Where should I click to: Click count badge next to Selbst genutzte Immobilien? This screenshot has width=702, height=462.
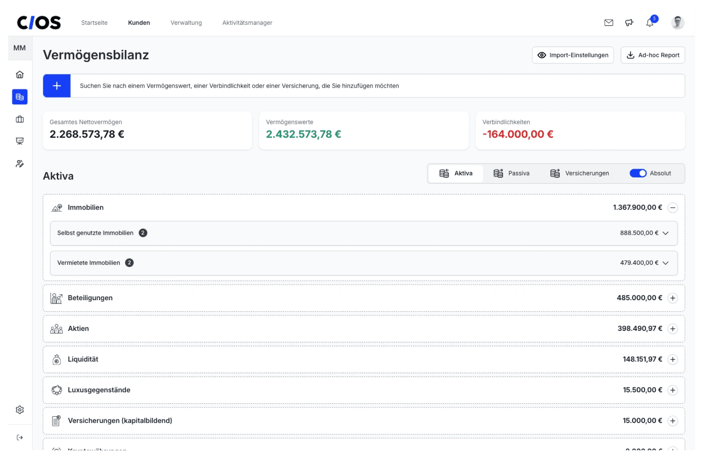tap(143, 233)
